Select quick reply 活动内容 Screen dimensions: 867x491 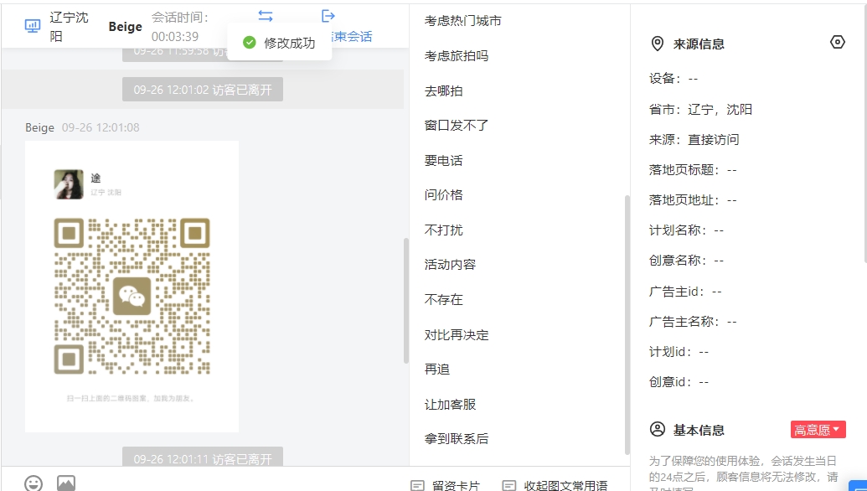tap(450, 264)
